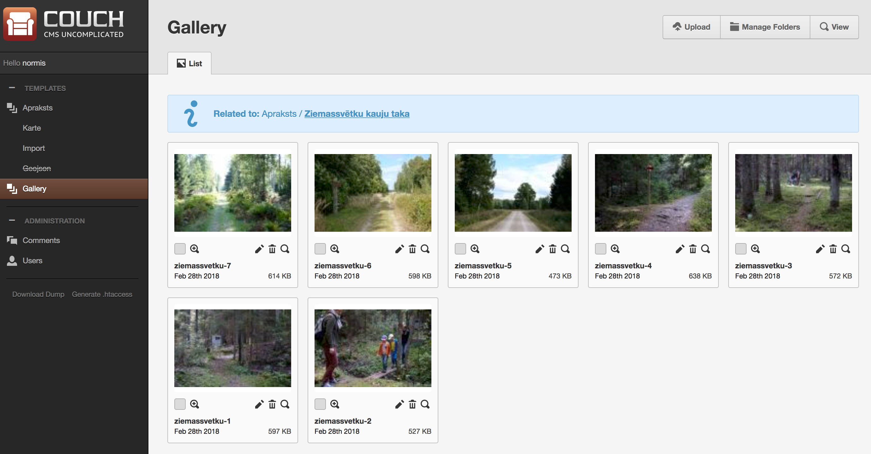
Task: View ziemassvetku-4 with magnifier icon
Action: coord(706,249)
